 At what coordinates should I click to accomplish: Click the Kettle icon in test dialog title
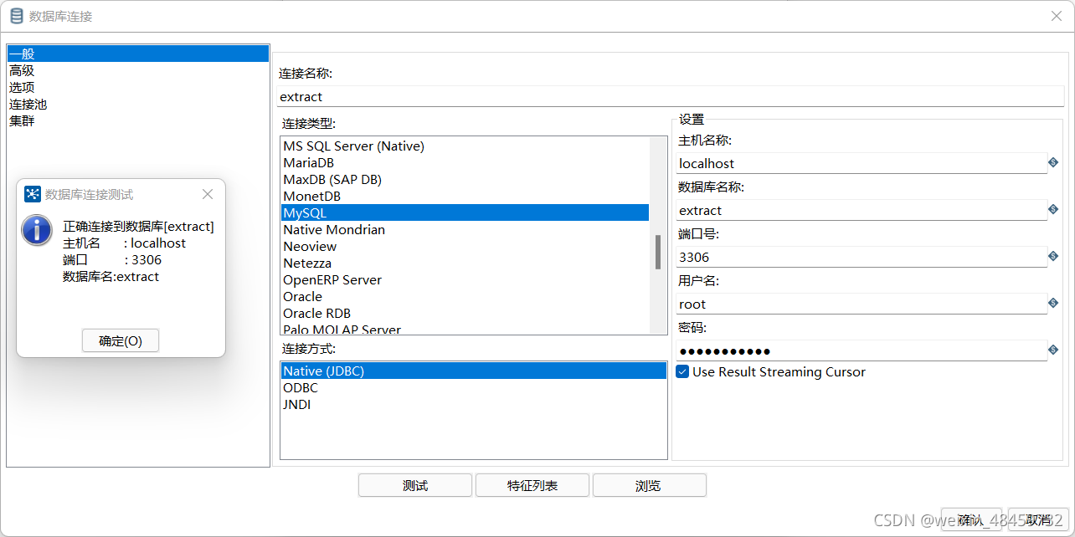(x=33, y=194)
